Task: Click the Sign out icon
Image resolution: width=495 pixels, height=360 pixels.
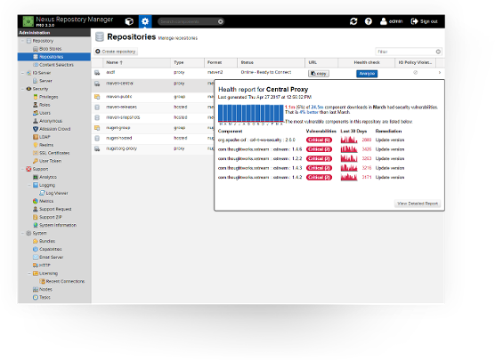Action: point(414,21)
